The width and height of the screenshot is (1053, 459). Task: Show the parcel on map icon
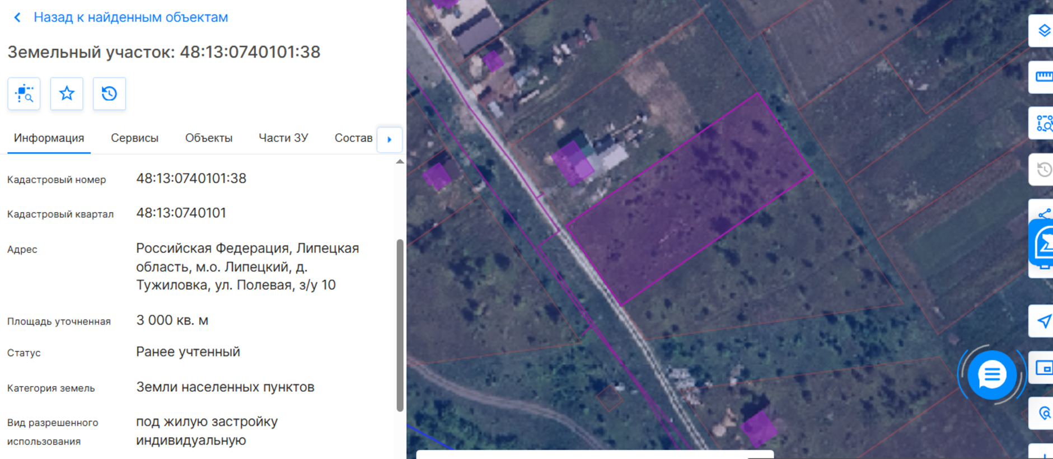(24, 93)
